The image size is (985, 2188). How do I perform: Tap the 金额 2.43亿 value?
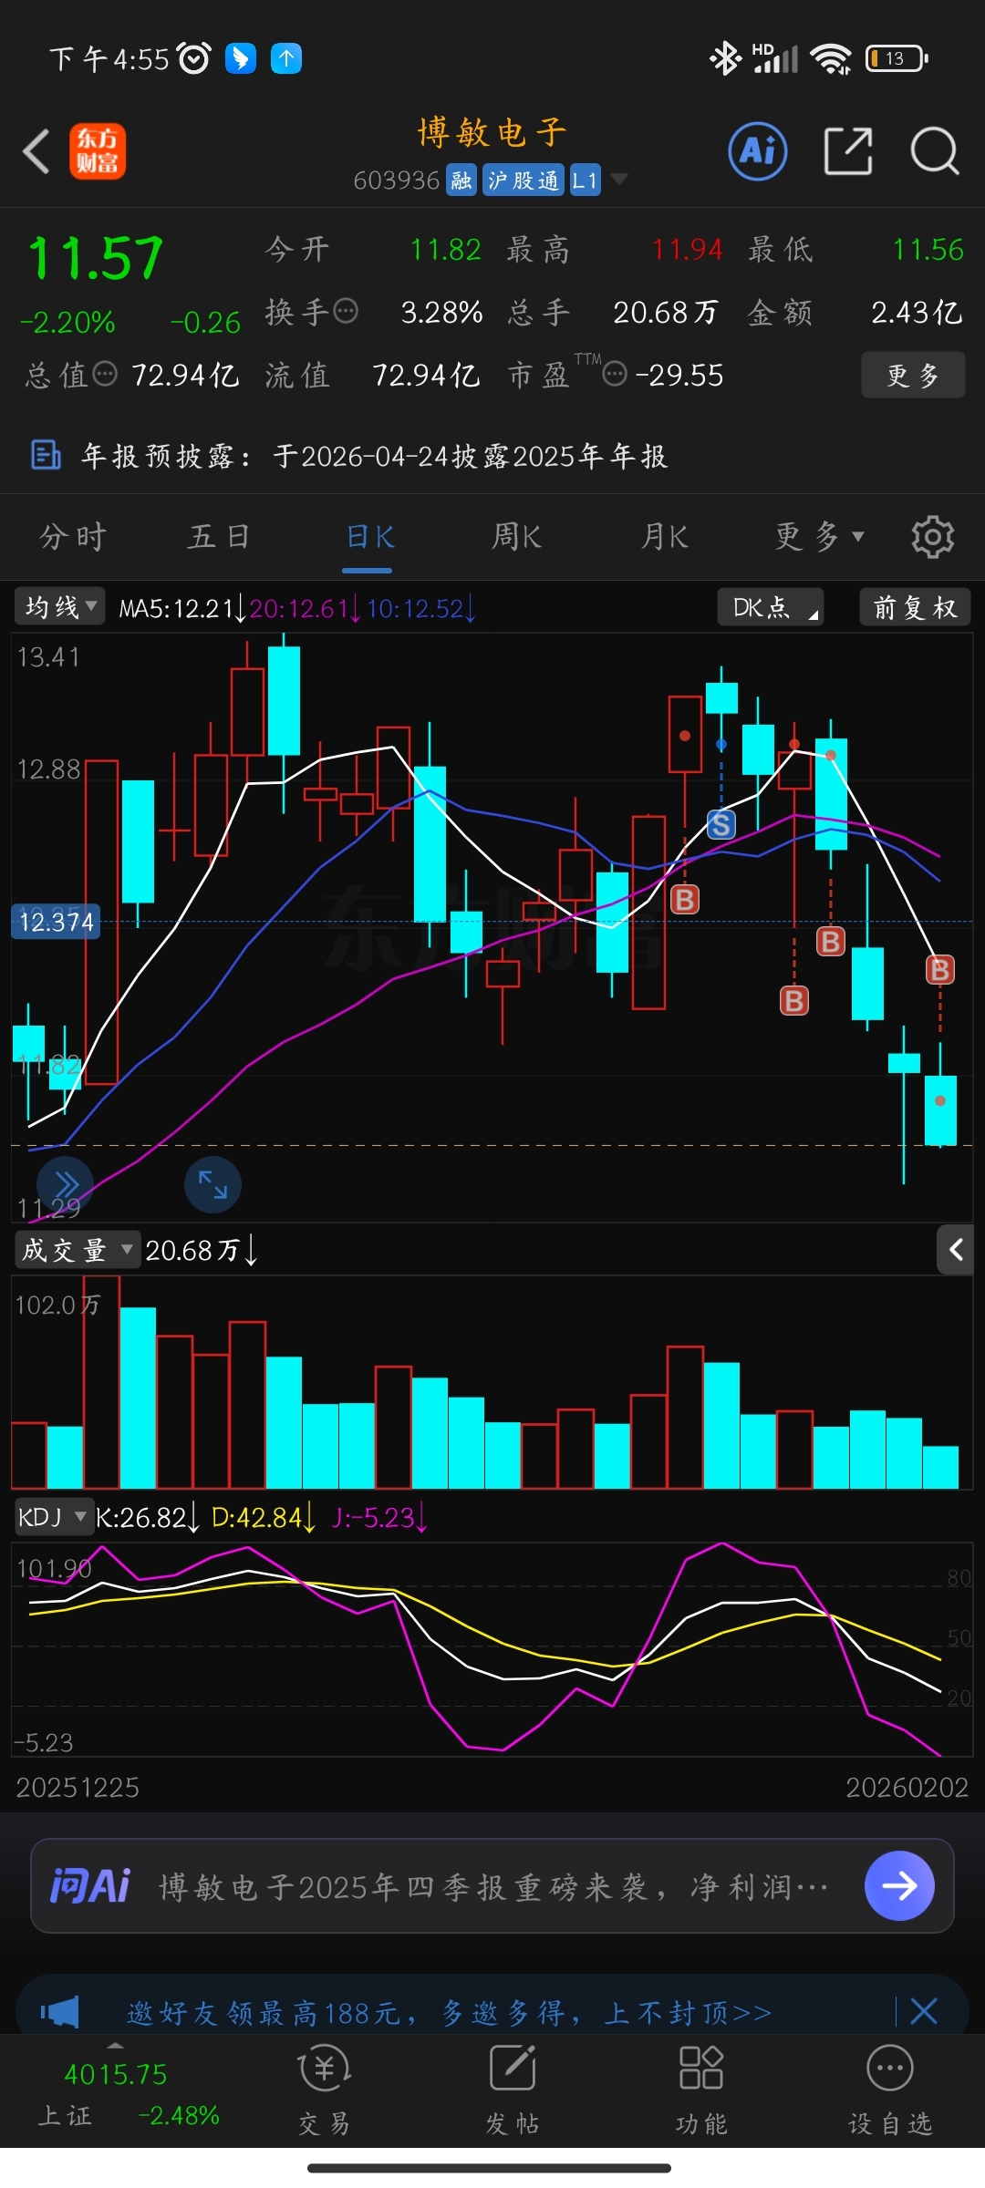pos(917,313)
